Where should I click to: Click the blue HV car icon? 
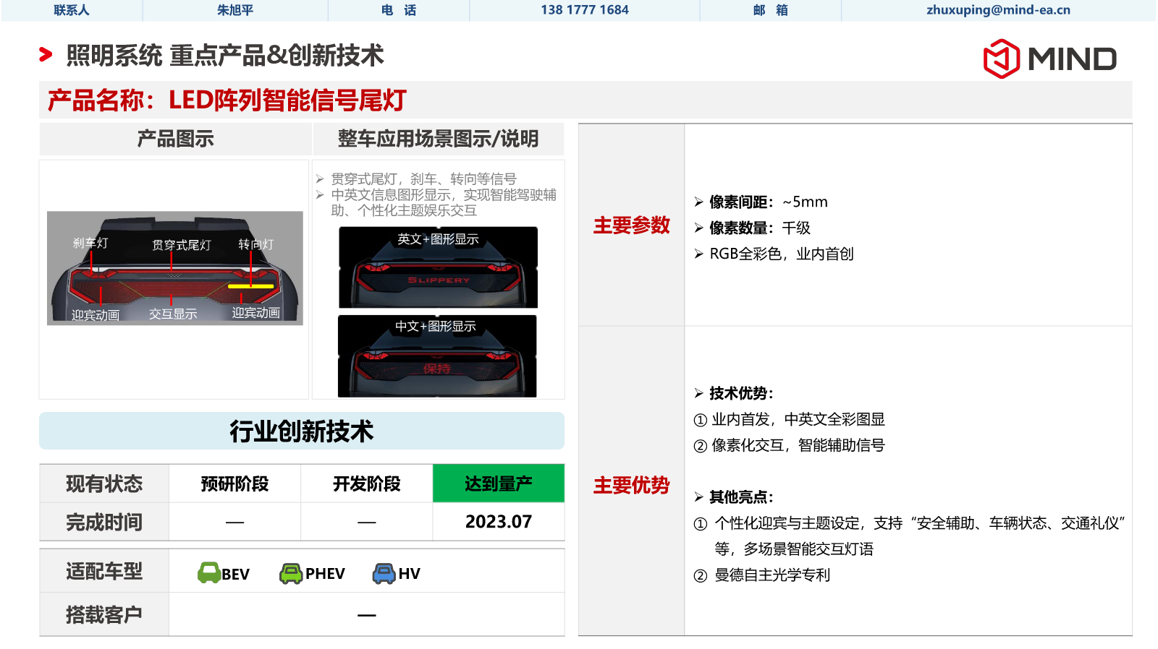(384, 574)
